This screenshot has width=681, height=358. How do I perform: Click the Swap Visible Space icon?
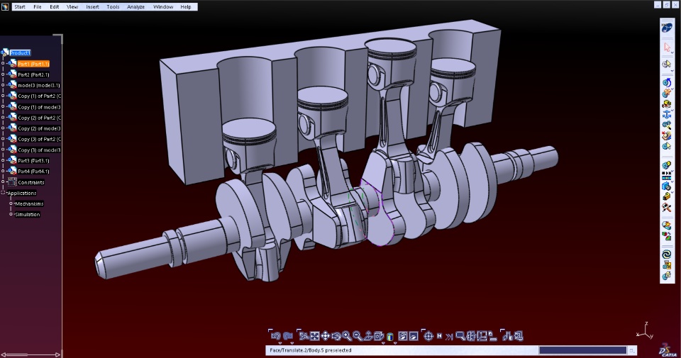[x=414, y=336]
